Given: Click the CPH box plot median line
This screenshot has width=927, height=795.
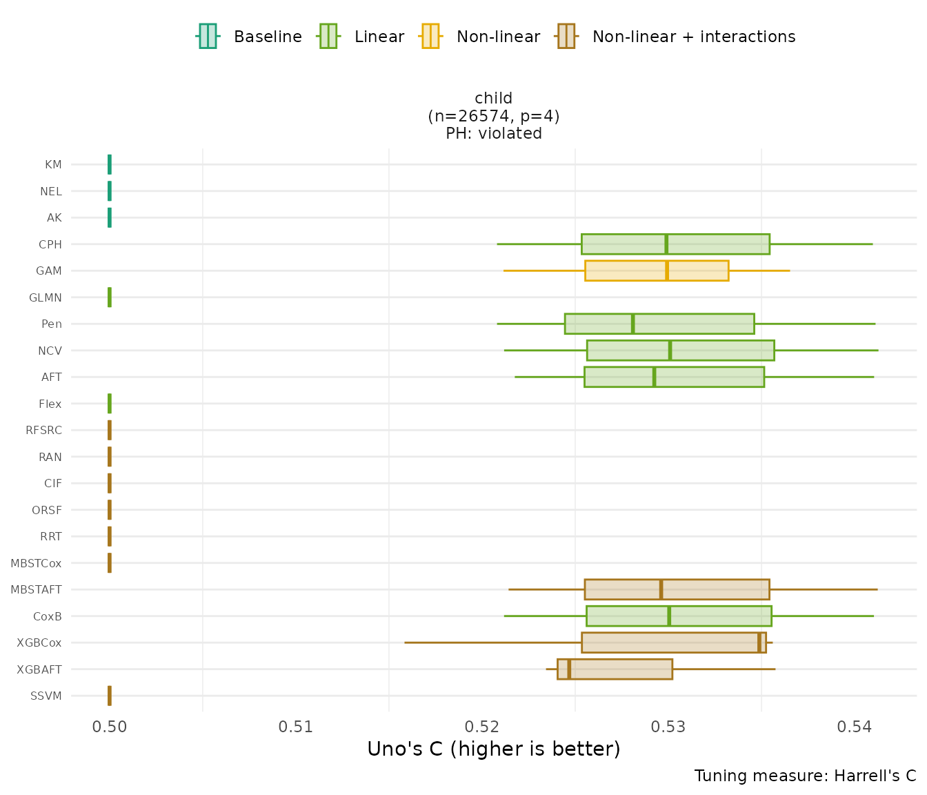Looking at the screenshot, I should coord(666,244).
